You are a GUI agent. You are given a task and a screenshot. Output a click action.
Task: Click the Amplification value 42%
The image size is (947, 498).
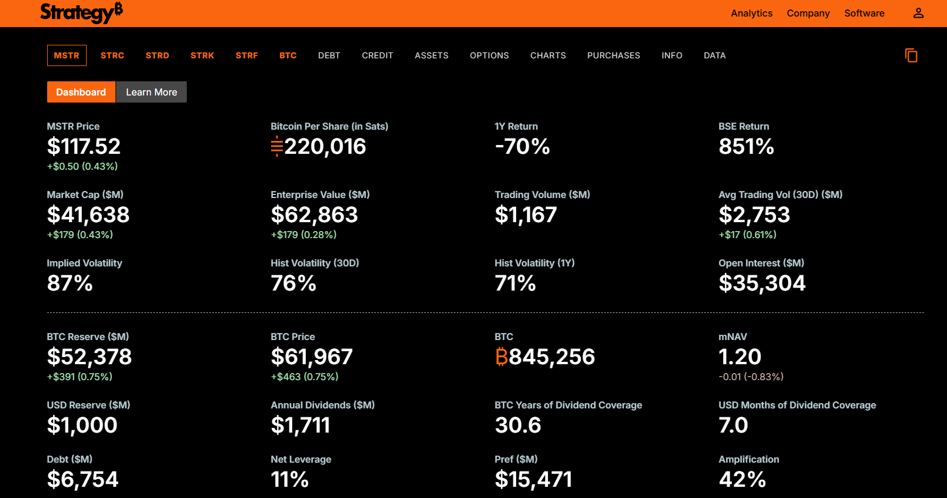tap(743, 479)
